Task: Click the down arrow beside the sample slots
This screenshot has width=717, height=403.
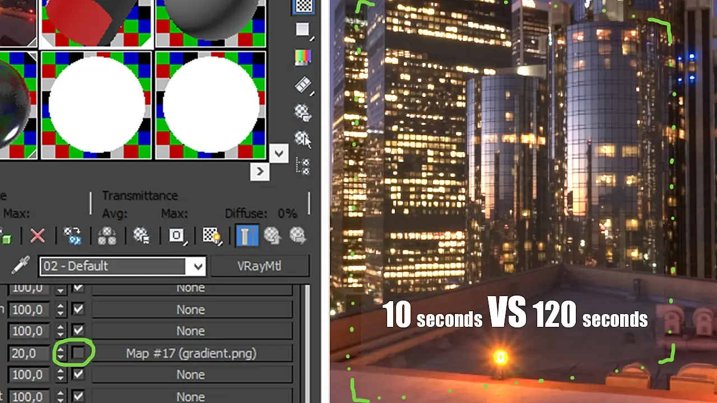Action: click(x=278, y=153)
